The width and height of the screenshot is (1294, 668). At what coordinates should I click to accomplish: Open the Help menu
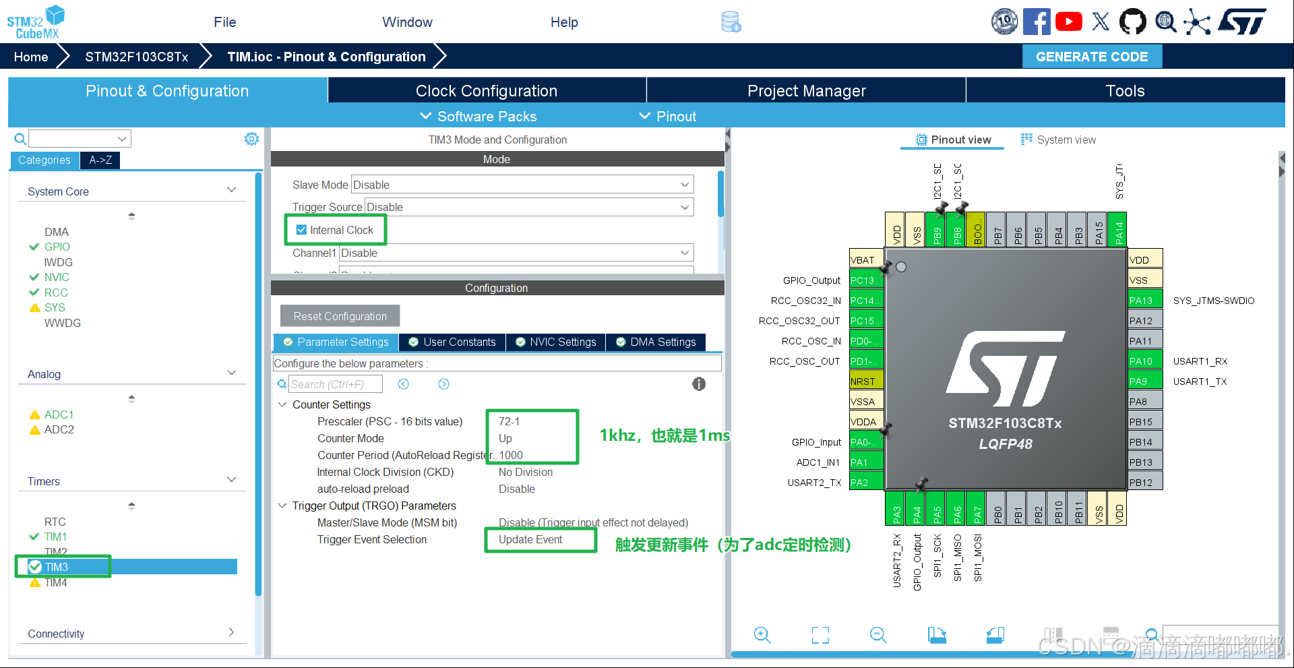coord(564,22)
